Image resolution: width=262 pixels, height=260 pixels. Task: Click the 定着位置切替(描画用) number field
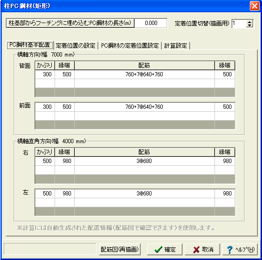click(239, 24)
